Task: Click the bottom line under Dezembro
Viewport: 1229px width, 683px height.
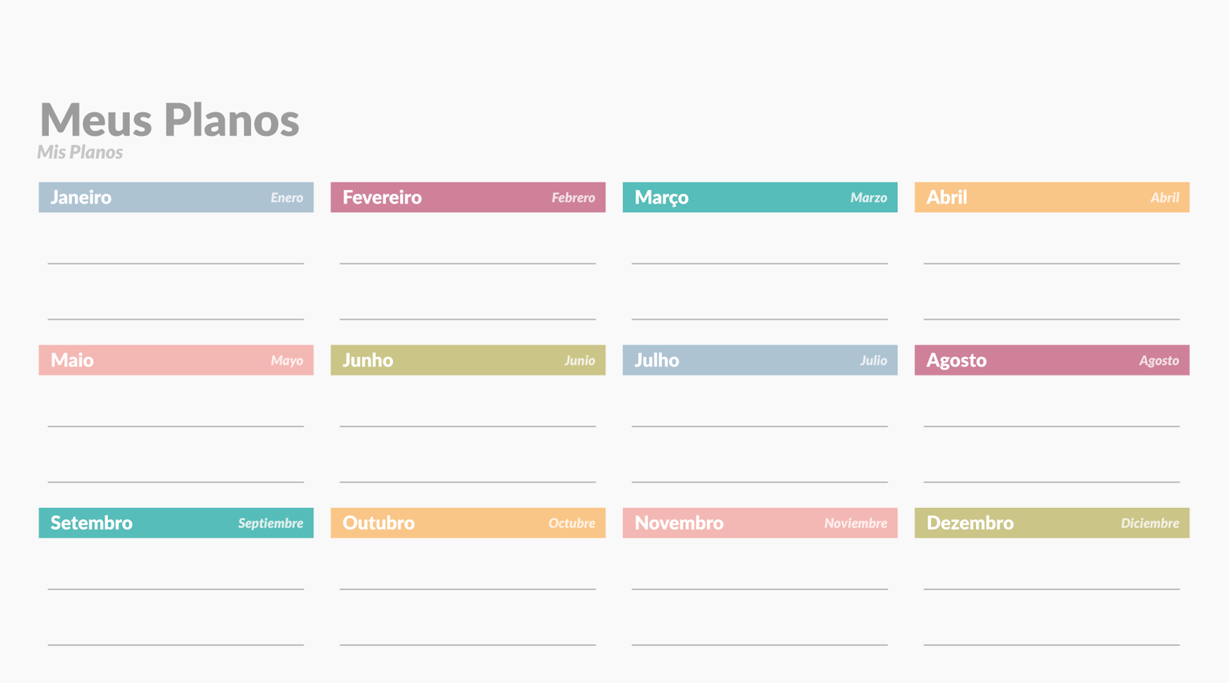Action: point(1051,644)
